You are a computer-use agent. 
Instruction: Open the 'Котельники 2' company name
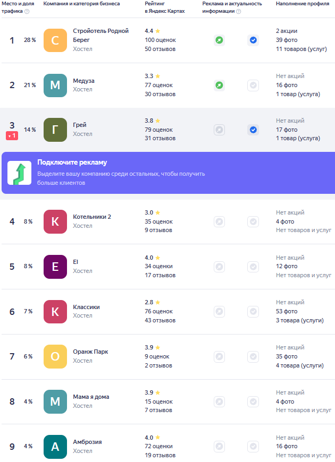point(92,217)
